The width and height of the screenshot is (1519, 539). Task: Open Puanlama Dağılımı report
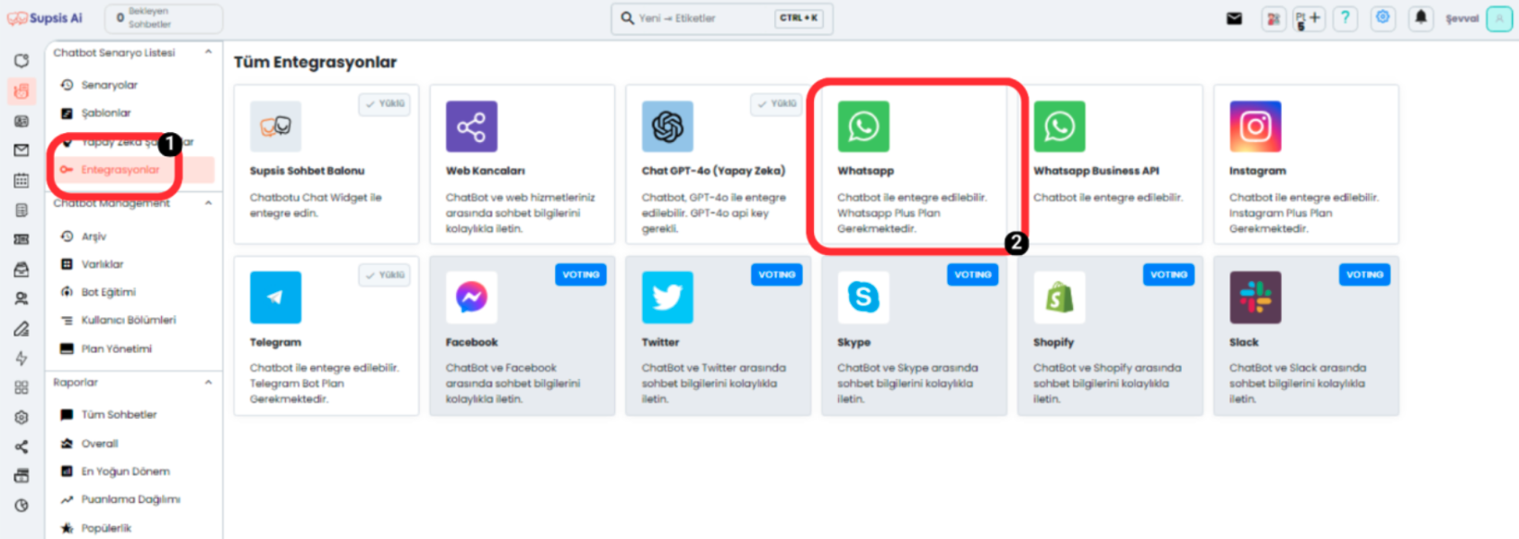[x=133, y=499]
